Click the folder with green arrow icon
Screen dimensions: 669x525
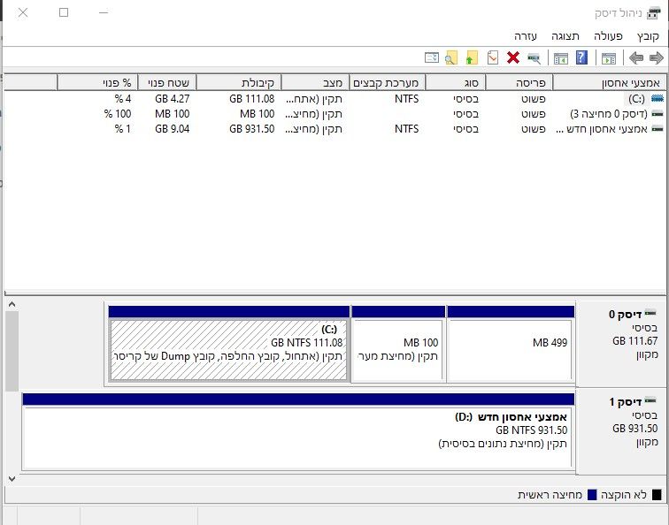tap(472, 57)
